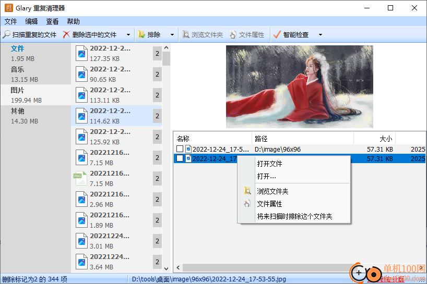Select image icon of the 2.96 MB file
The image size is (427, 284).
81,199
